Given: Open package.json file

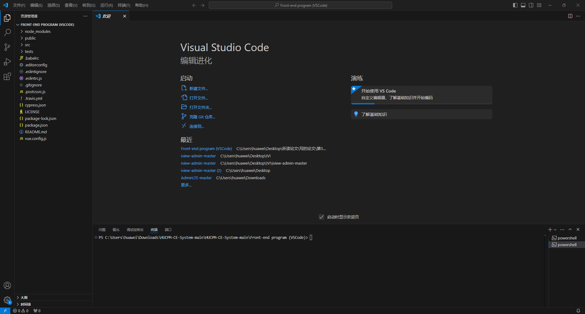Looking at the screenshot, I should (x=53, y=125).
